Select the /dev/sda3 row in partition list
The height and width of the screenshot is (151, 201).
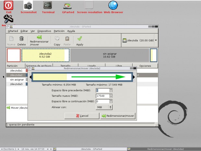[x=16, y=84]
